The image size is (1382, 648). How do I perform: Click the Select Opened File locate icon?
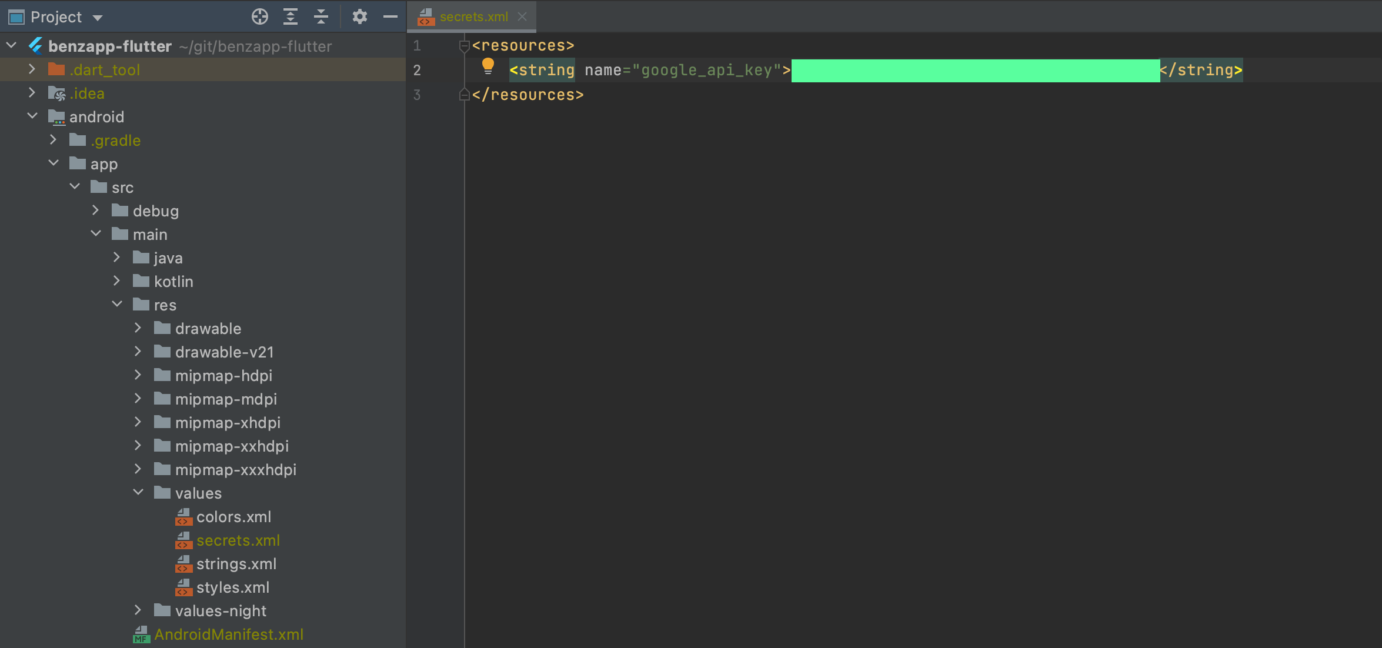click(259, 16)
